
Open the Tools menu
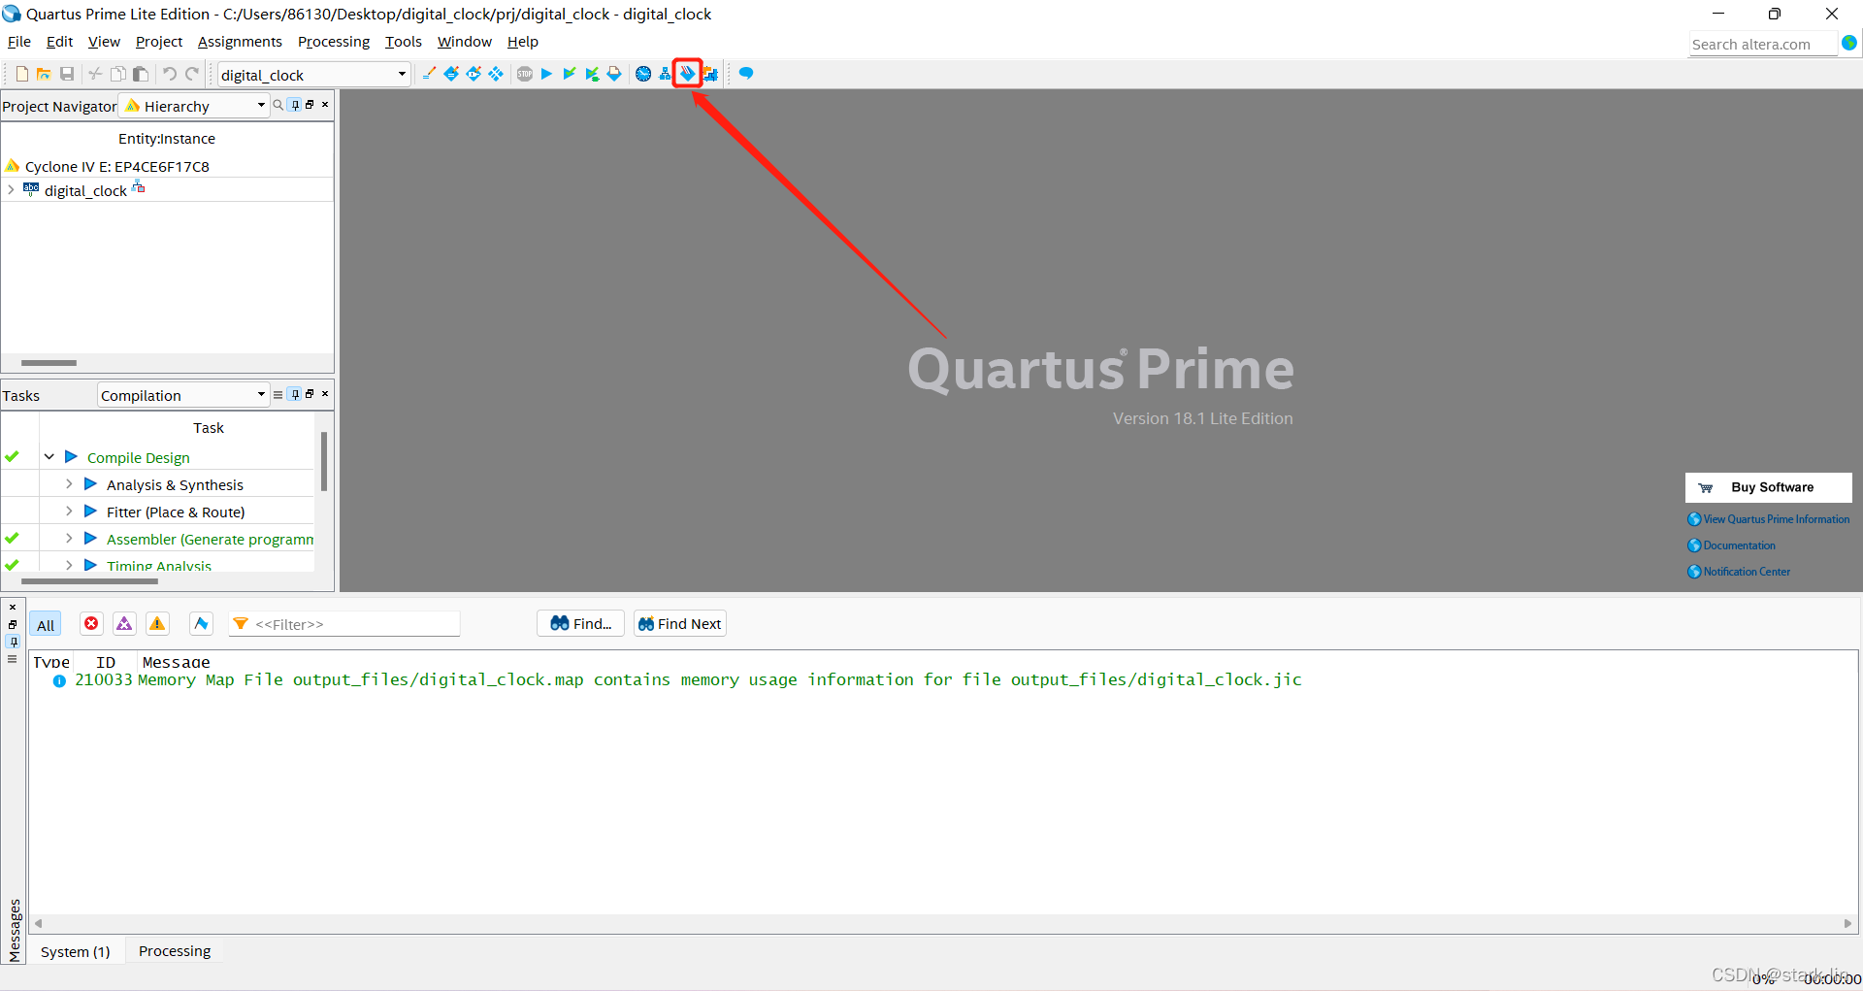404,42
